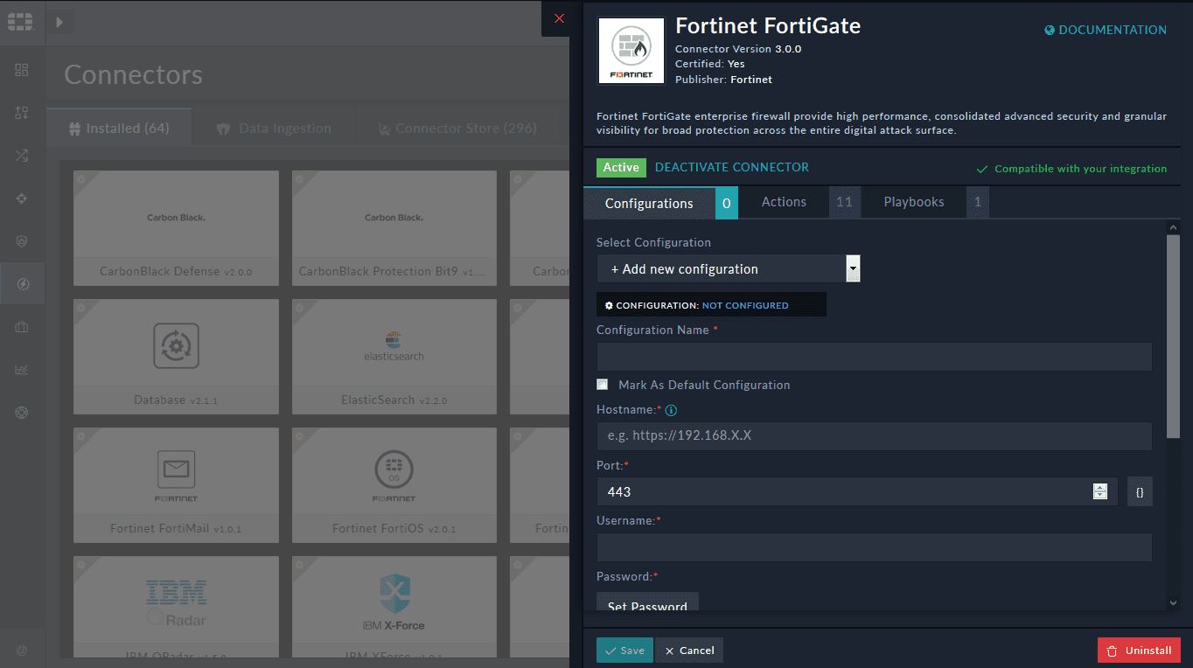Click the Hostname info icon

[671, 410]
